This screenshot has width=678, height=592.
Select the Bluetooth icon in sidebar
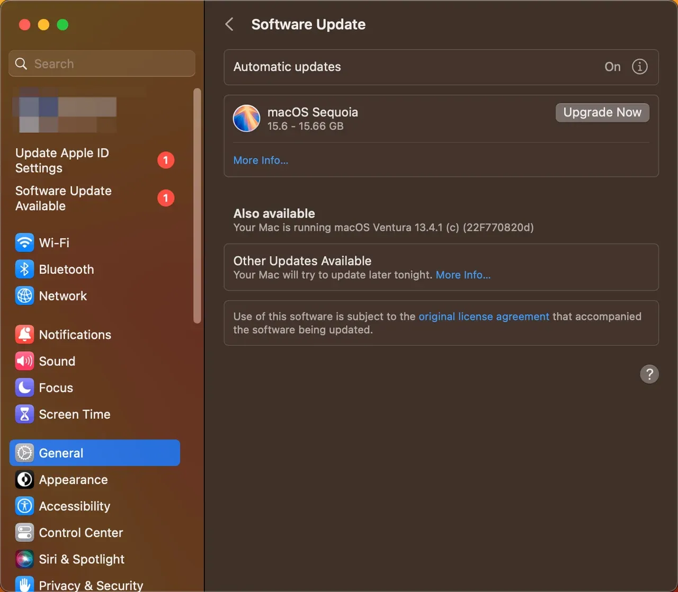click(24, 269)
